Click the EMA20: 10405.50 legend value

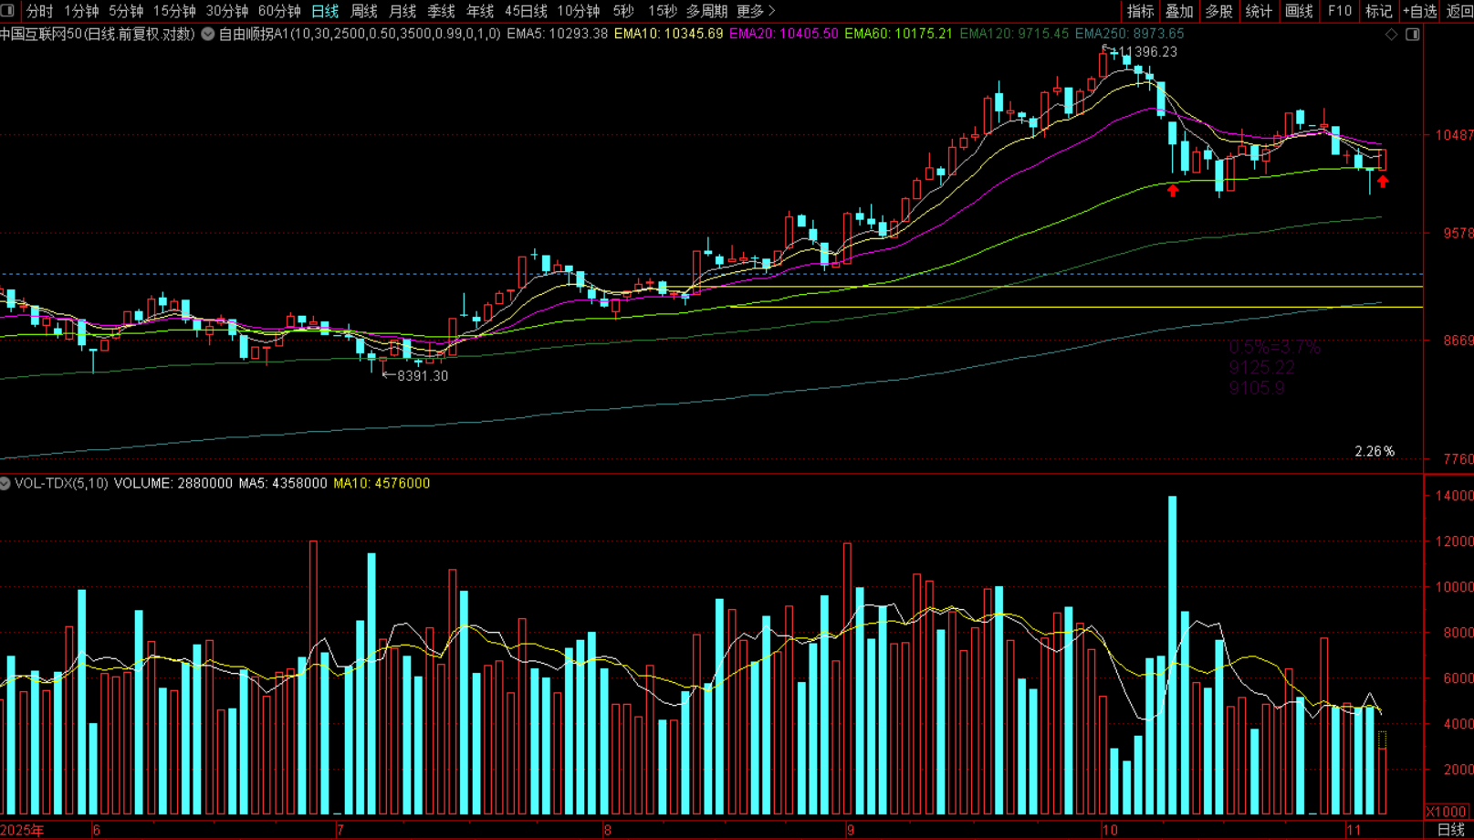[783, 34]
